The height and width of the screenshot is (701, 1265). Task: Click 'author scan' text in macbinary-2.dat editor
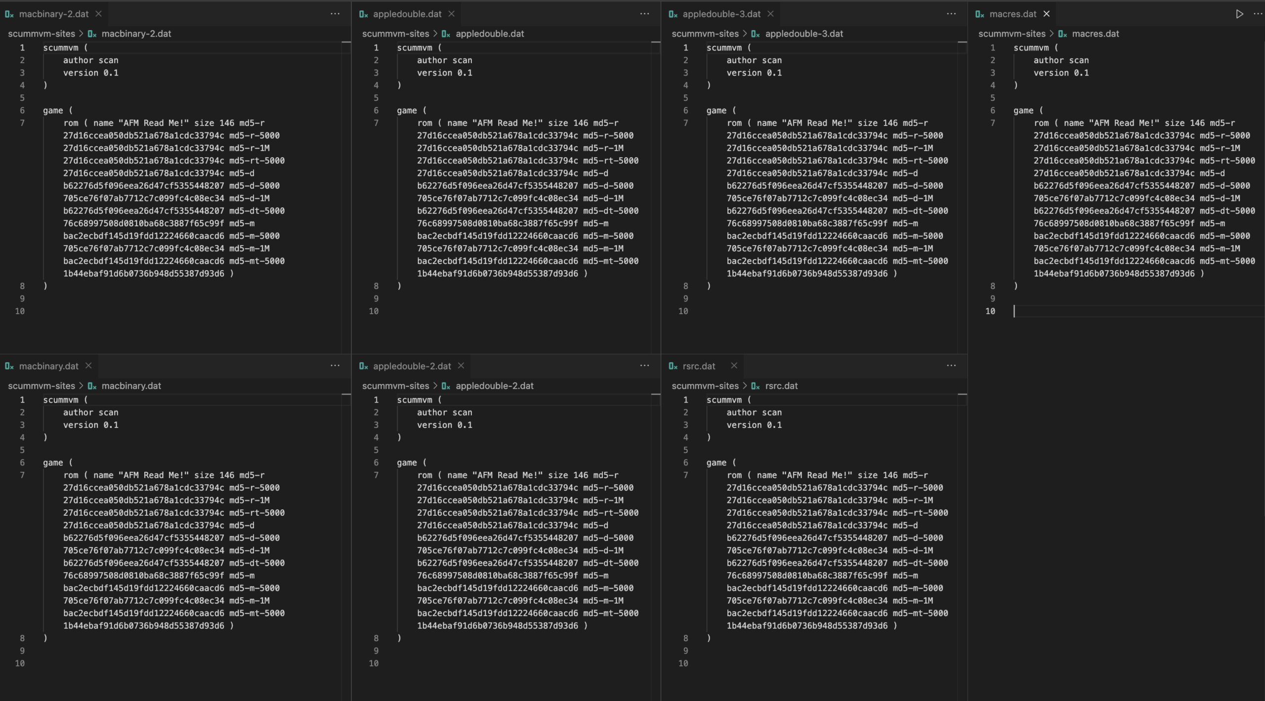[90, 60]
